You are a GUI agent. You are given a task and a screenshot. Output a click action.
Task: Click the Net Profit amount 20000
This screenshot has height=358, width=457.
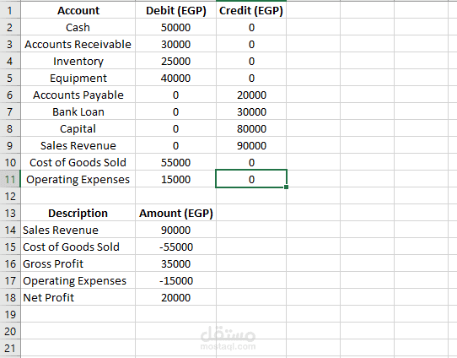tap(175, 297)
